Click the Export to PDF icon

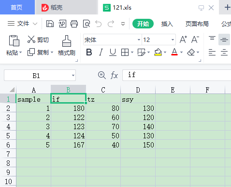pyautogui.click(x=62, y=24)
